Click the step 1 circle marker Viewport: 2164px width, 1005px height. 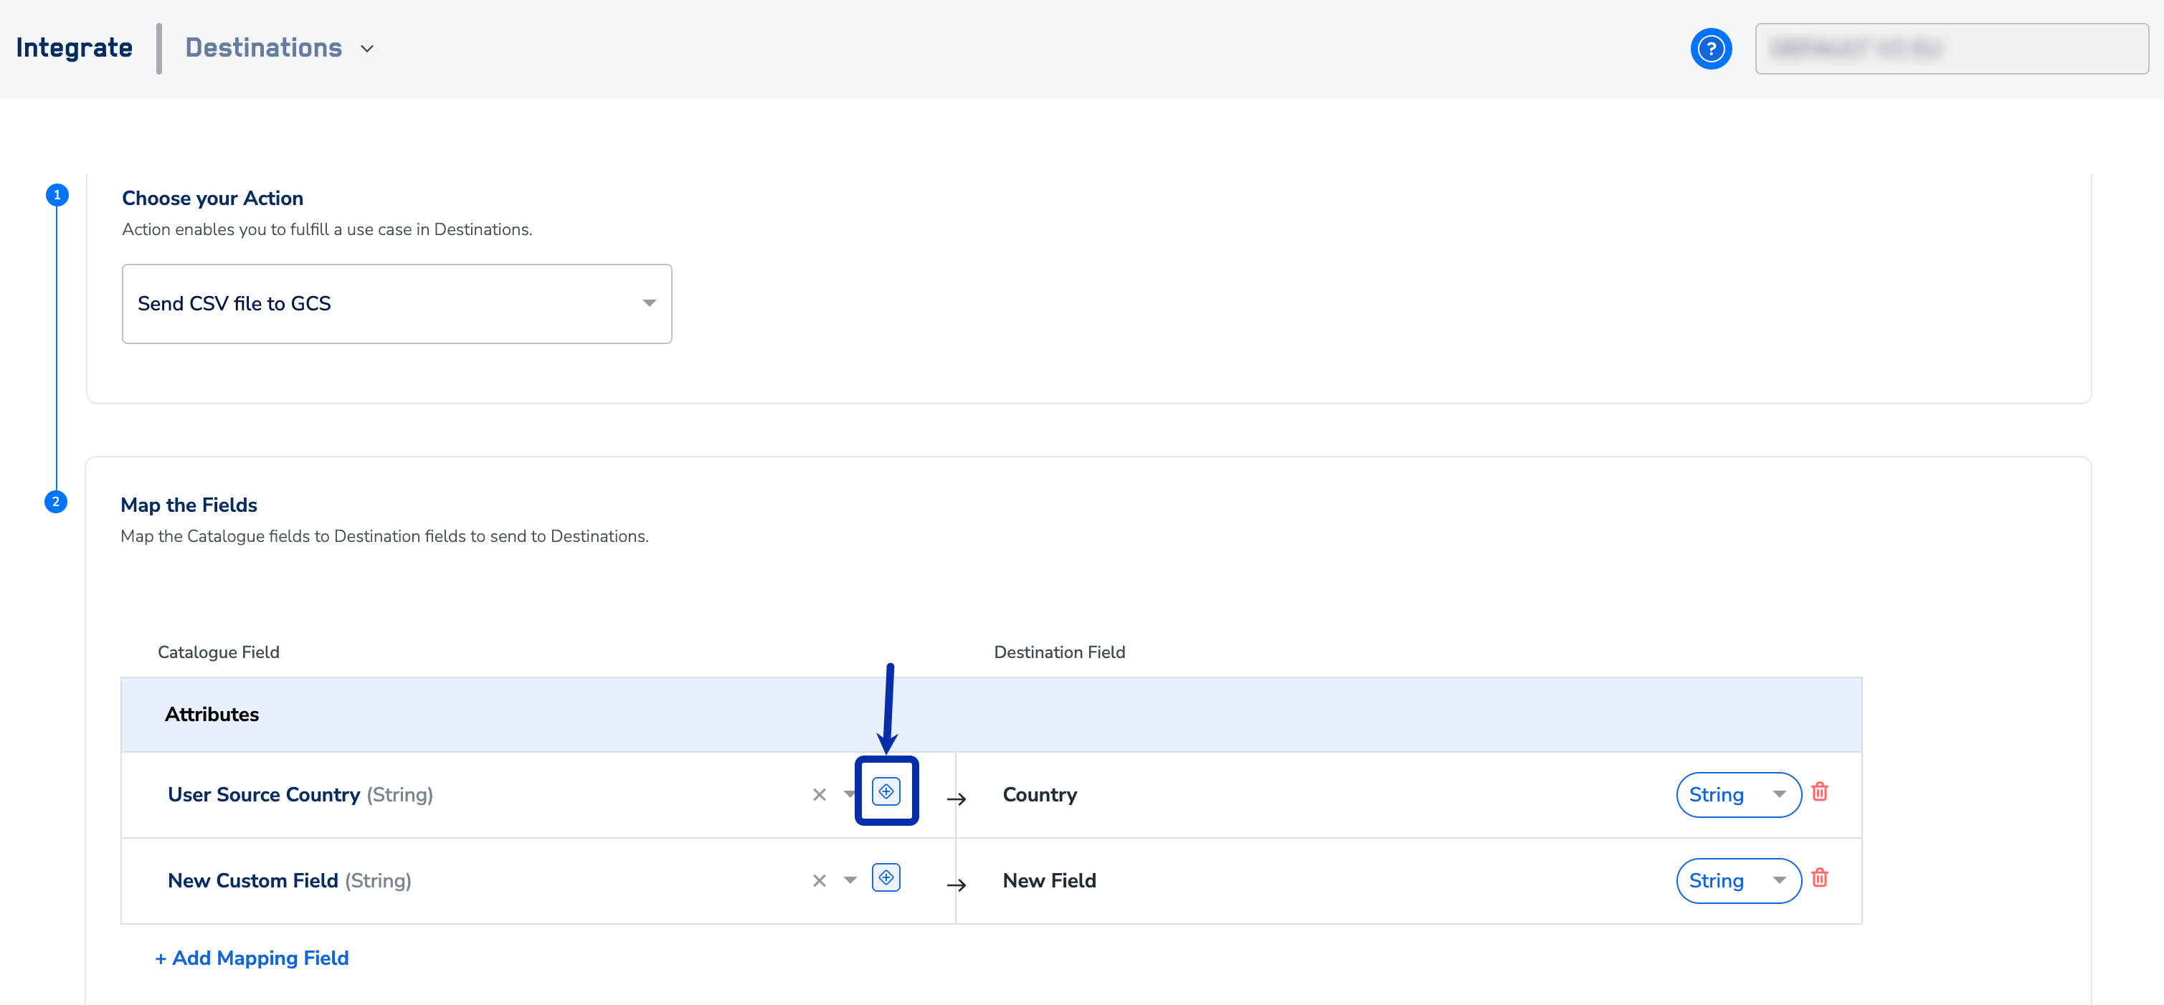pos(56,195)
